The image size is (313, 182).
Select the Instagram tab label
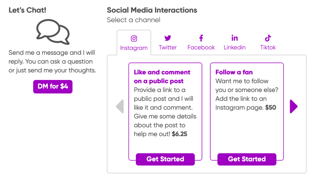[x=134, y=48]
